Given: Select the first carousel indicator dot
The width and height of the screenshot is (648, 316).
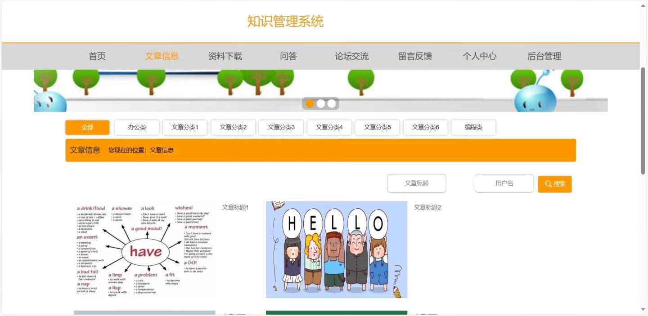Looking at the screenshot, I should (310, 104).
